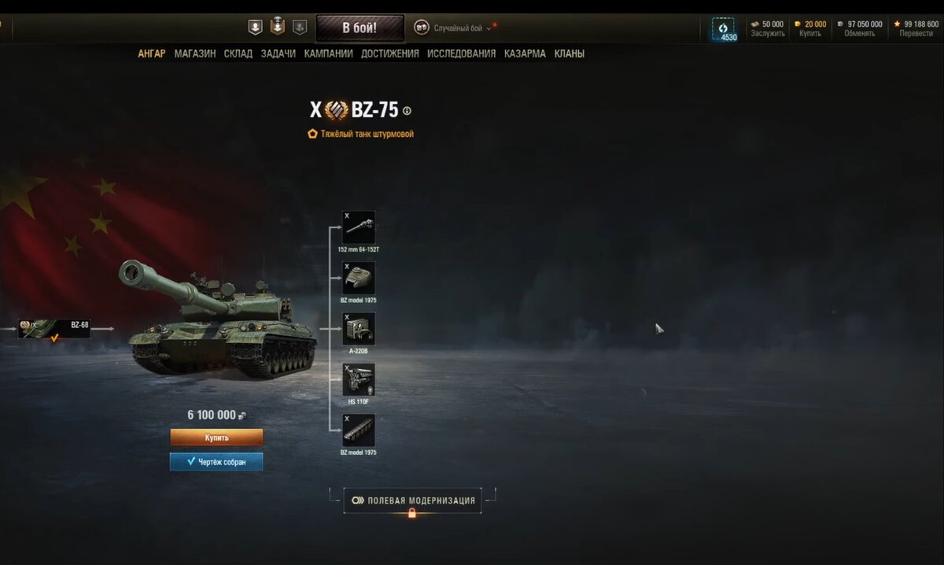Screen dimensions: 944x565
Task: Click the info icon next to BZ-75
Action: [407, 111]
